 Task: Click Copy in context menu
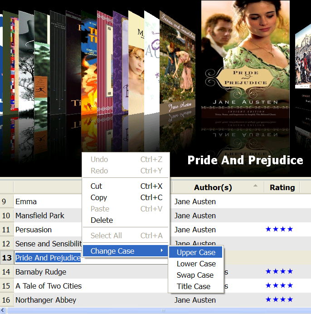[125, 197]
